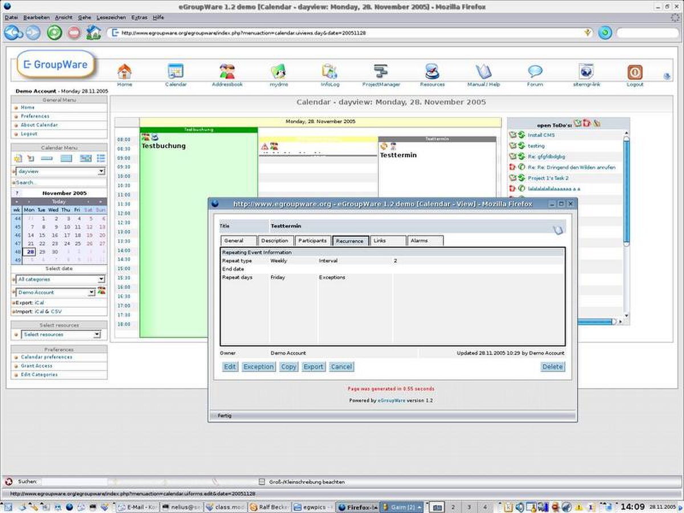Switch to virtual desktop 2 in the pager
684x513 pixels.
[453, 507]
